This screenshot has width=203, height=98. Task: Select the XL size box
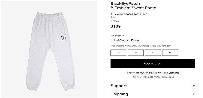[170, 53]
